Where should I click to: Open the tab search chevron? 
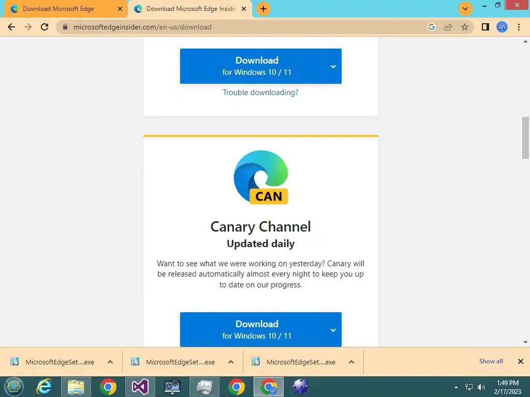click(x=465, y=9)
